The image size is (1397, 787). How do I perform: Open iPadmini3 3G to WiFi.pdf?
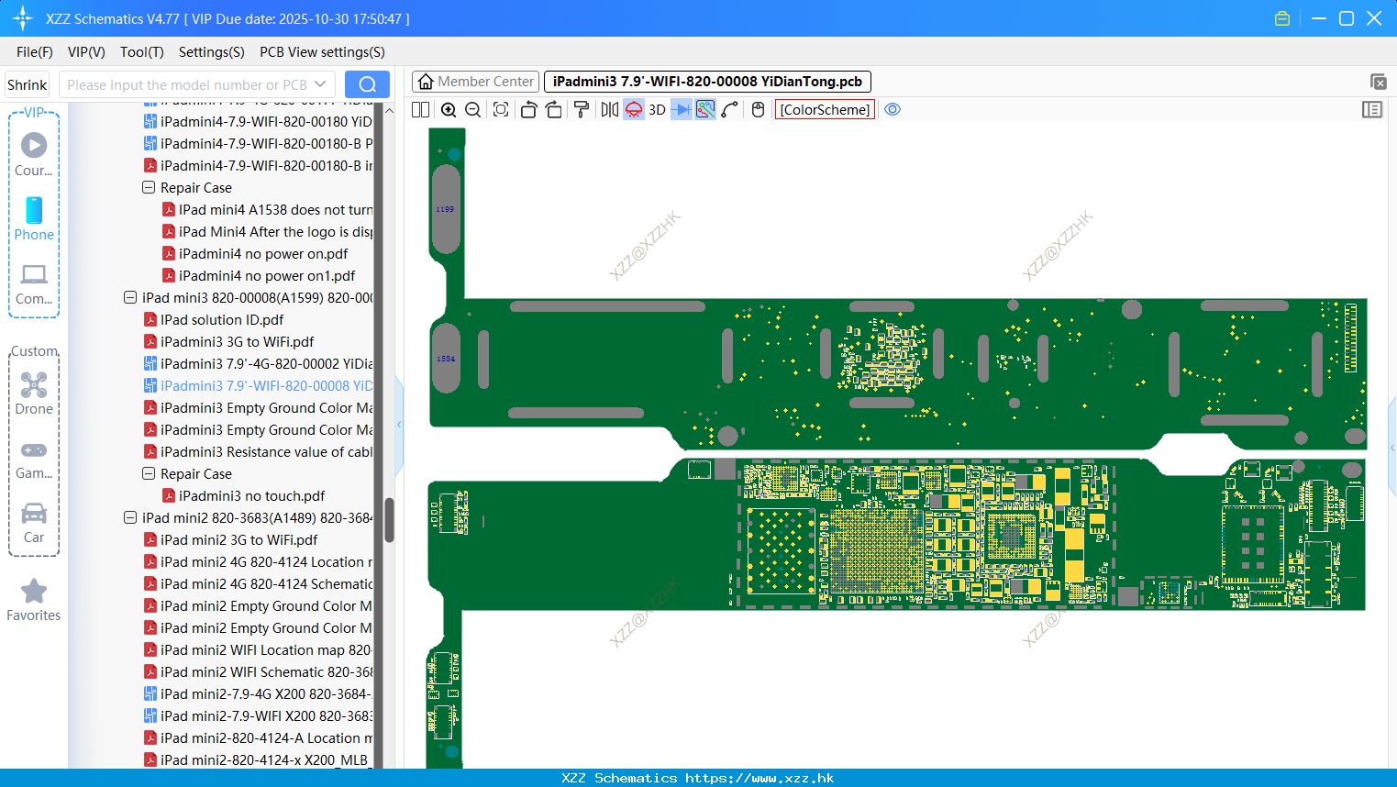click(x=229, y=341)
